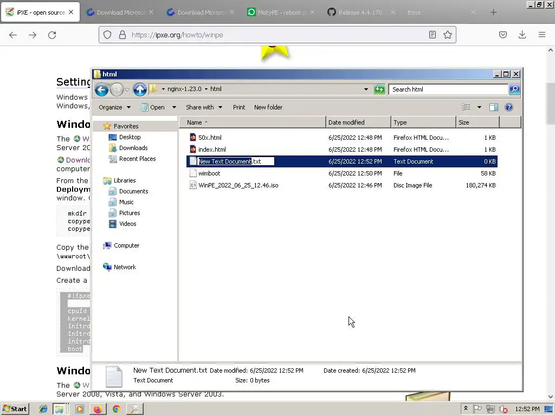Click the shield tracking protection icon

click(107, 35)
